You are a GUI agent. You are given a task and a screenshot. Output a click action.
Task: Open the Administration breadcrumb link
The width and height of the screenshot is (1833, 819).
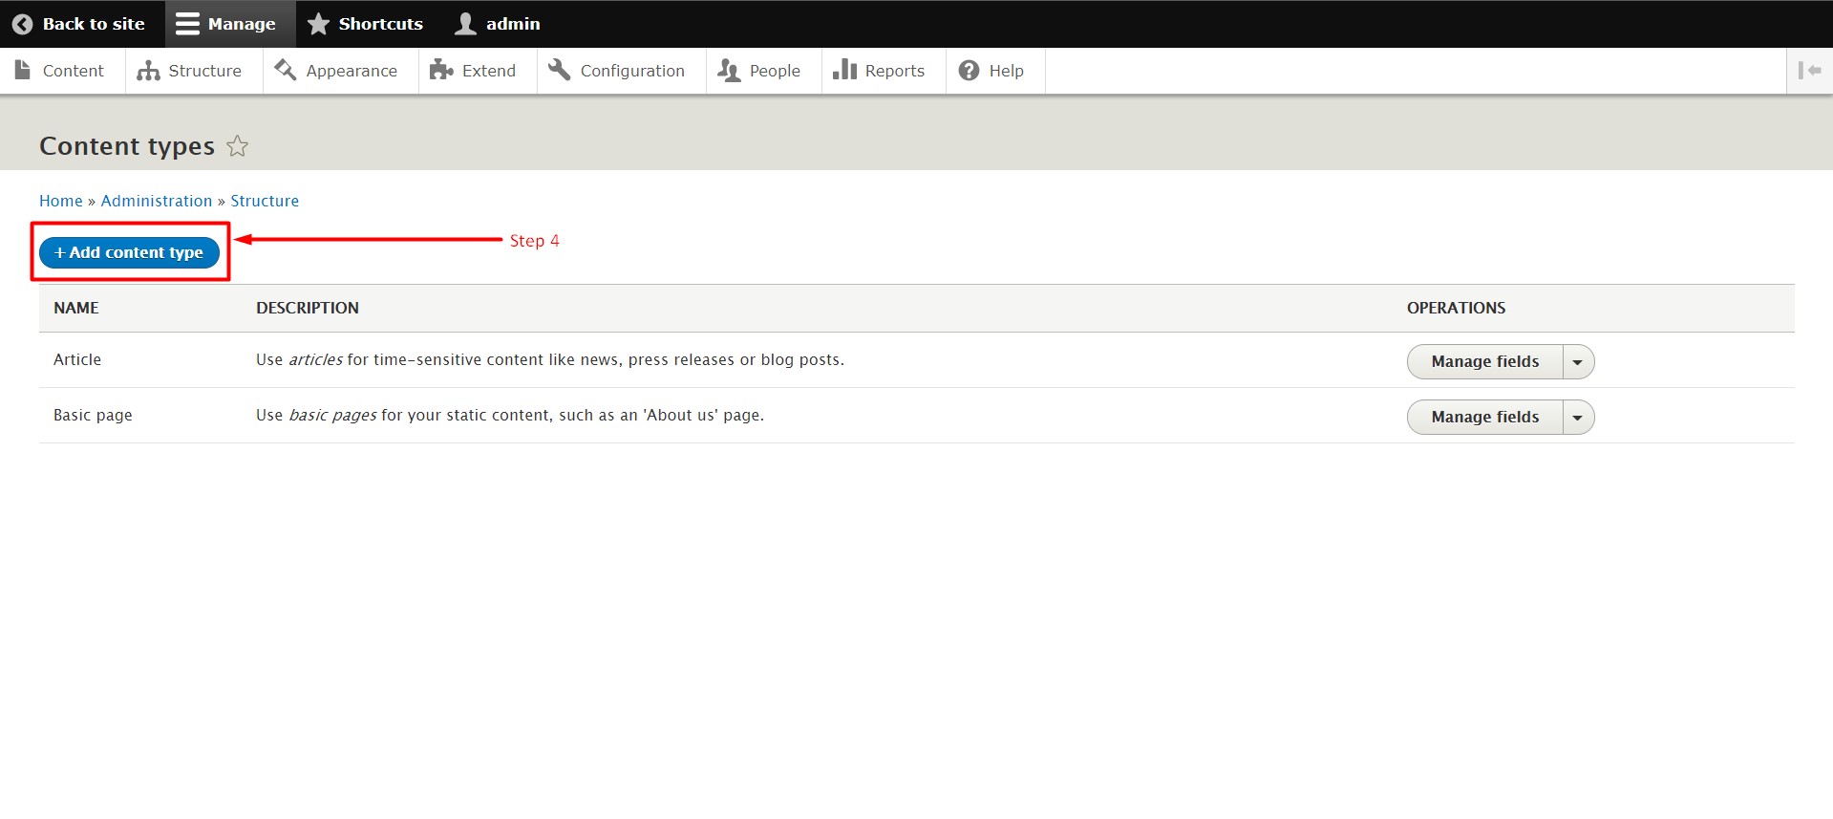click(x=157, y=201)
